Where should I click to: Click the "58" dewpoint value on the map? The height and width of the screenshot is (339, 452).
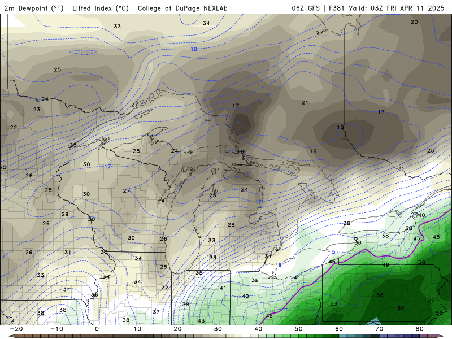pyautogui.click(x=380, y=295)
